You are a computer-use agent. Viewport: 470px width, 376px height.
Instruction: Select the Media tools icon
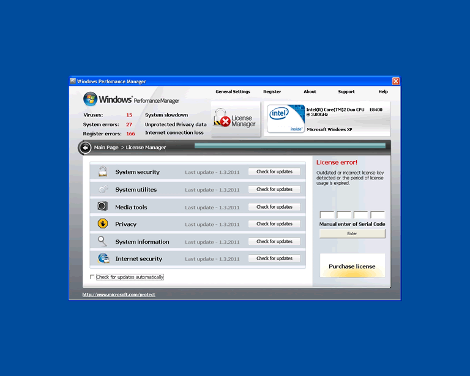coord(103,207)
